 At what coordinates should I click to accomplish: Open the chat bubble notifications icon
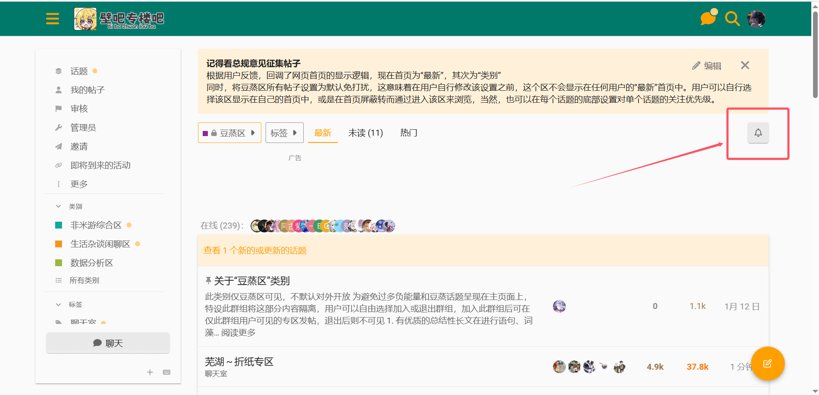point(708,18)
